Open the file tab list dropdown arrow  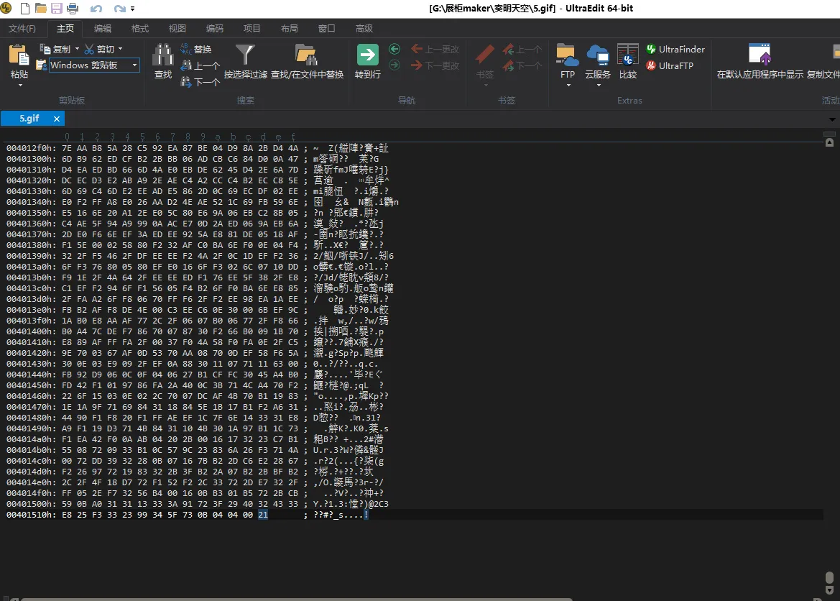[832, 119]
